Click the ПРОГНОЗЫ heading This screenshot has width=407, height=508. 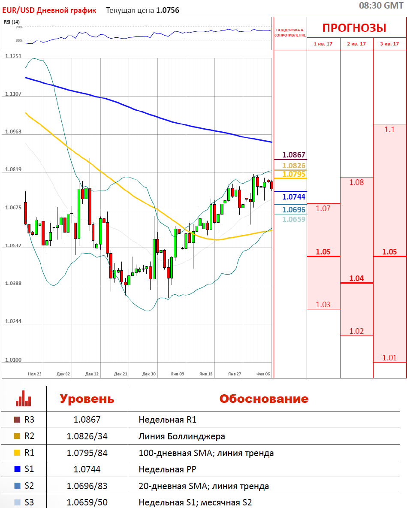coord(354,28)
